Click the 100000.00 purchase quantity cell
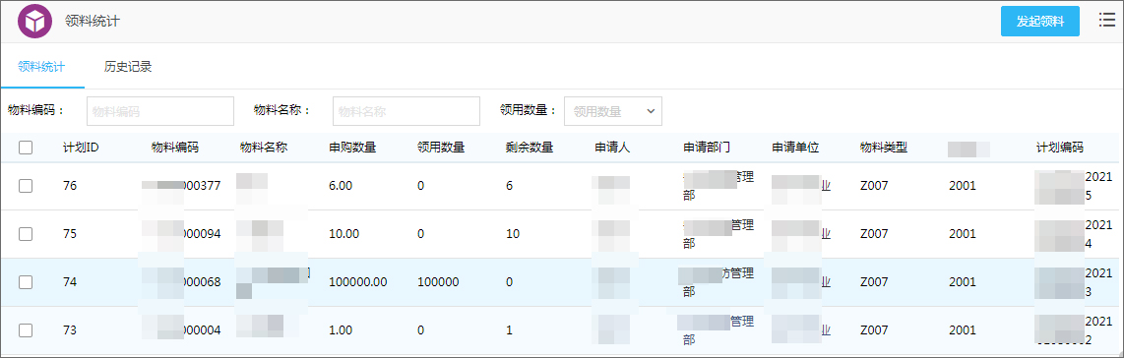 point(357,282)
